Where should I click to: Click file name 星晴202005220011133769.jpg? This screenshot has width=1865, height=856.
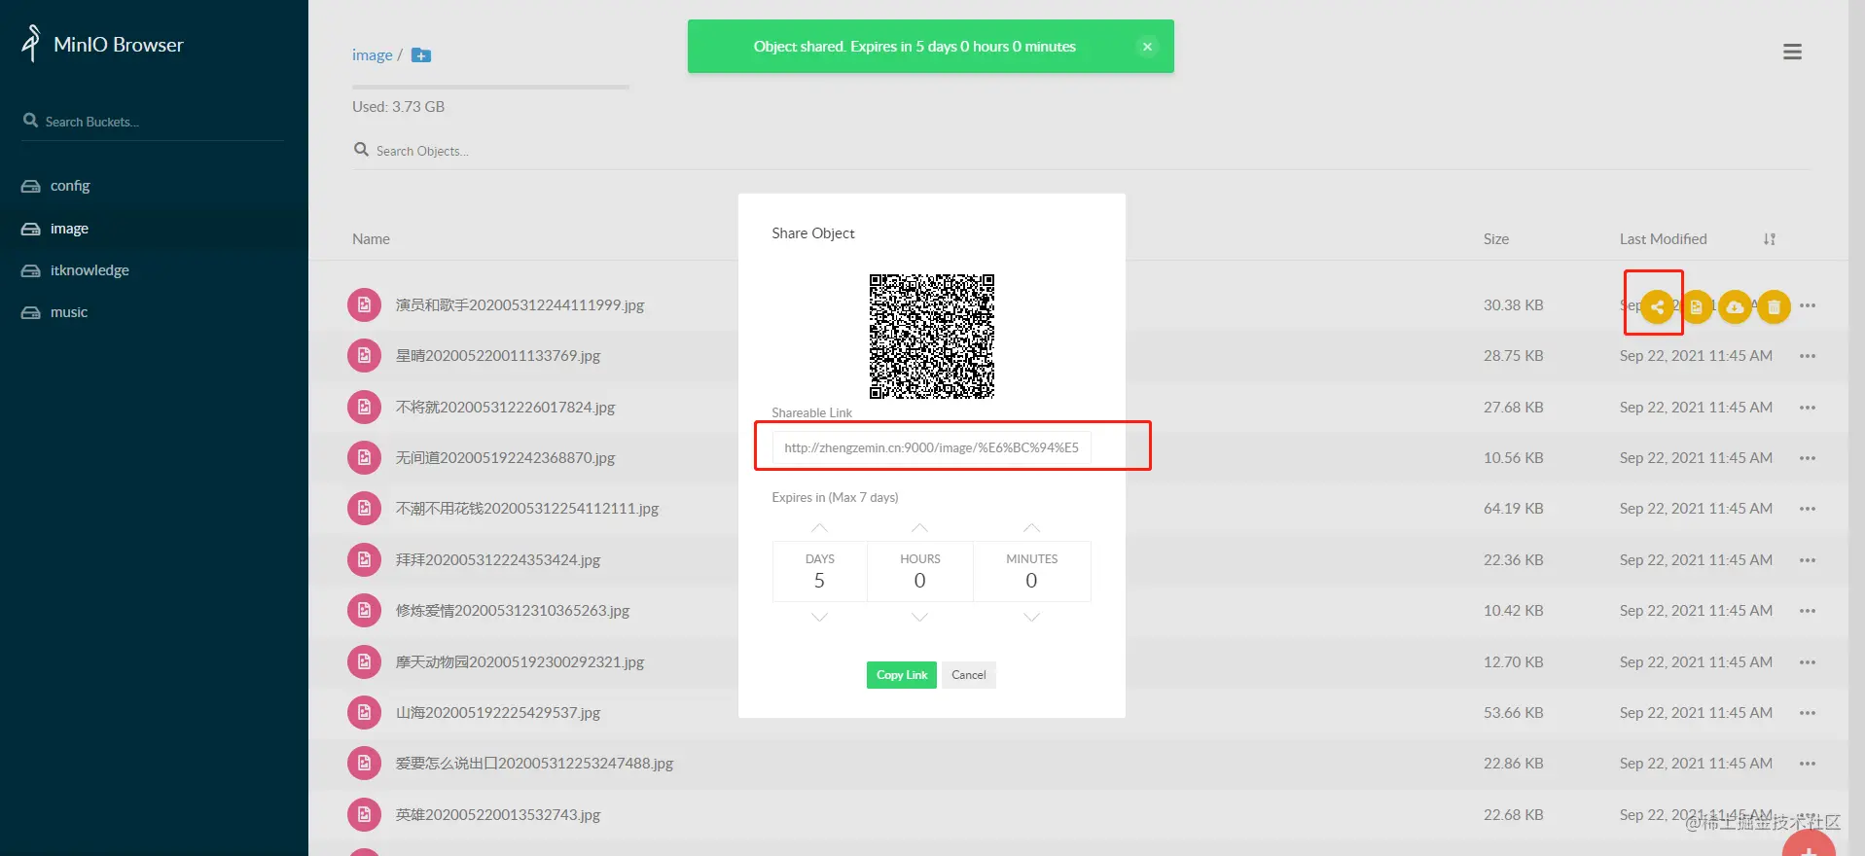tap(498, 356)
